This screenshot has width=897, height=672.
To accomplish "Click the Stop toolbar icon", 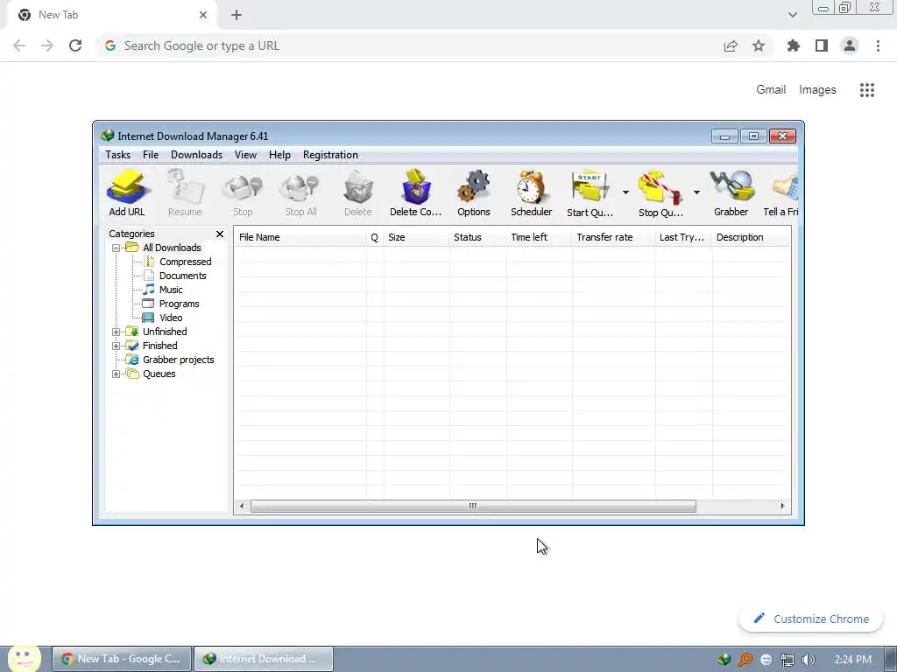I will (x=243, y=192).
